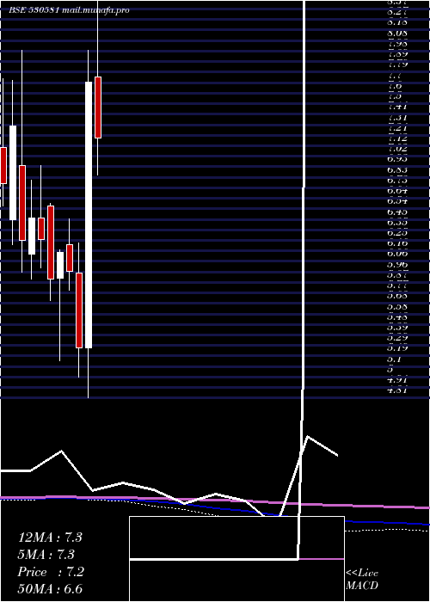This screenshot has height=602, width=430.
Task: Select the Price : 7.2 reading
Action: (51, 572)
